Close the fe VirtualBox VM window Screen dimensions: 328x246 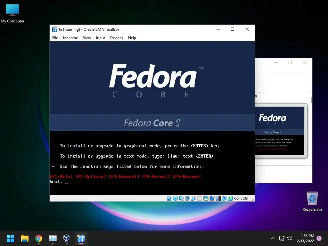247,29
